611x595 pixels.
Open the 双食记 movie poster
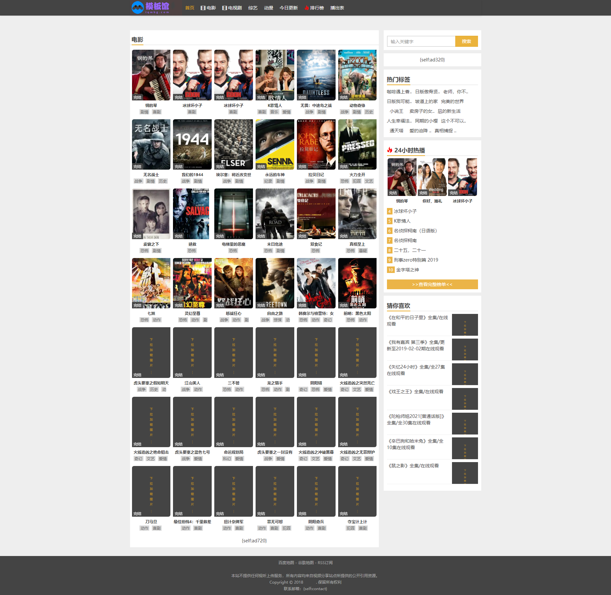point(316,214)
